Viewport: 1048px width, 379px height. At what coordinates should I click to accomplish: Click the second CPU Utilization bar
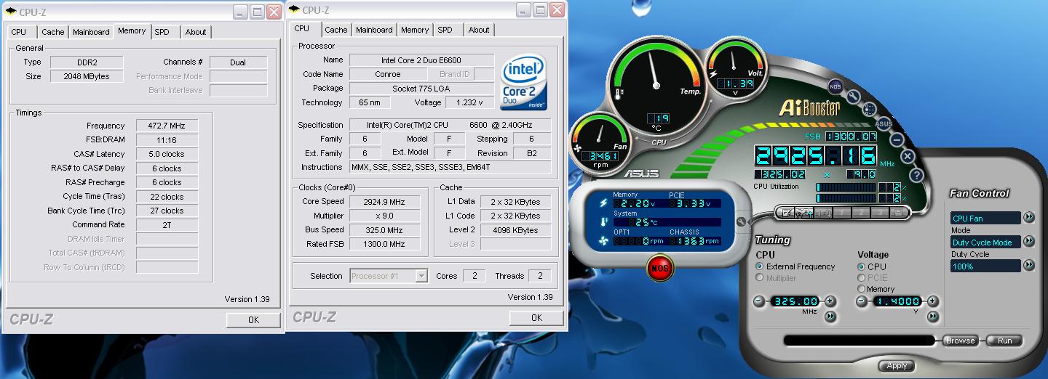[846, 197]
